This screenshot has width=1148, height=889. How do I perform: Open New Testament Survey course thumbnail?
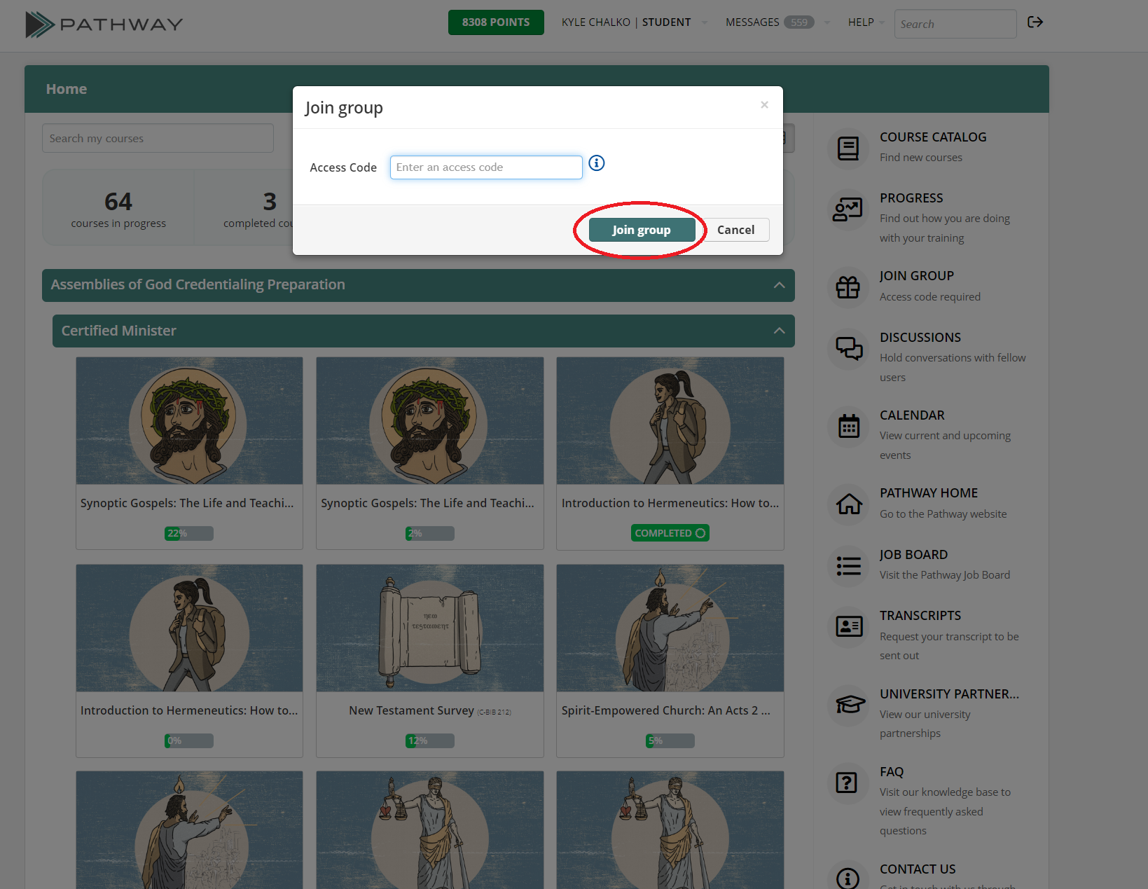(x=430, y=628)
